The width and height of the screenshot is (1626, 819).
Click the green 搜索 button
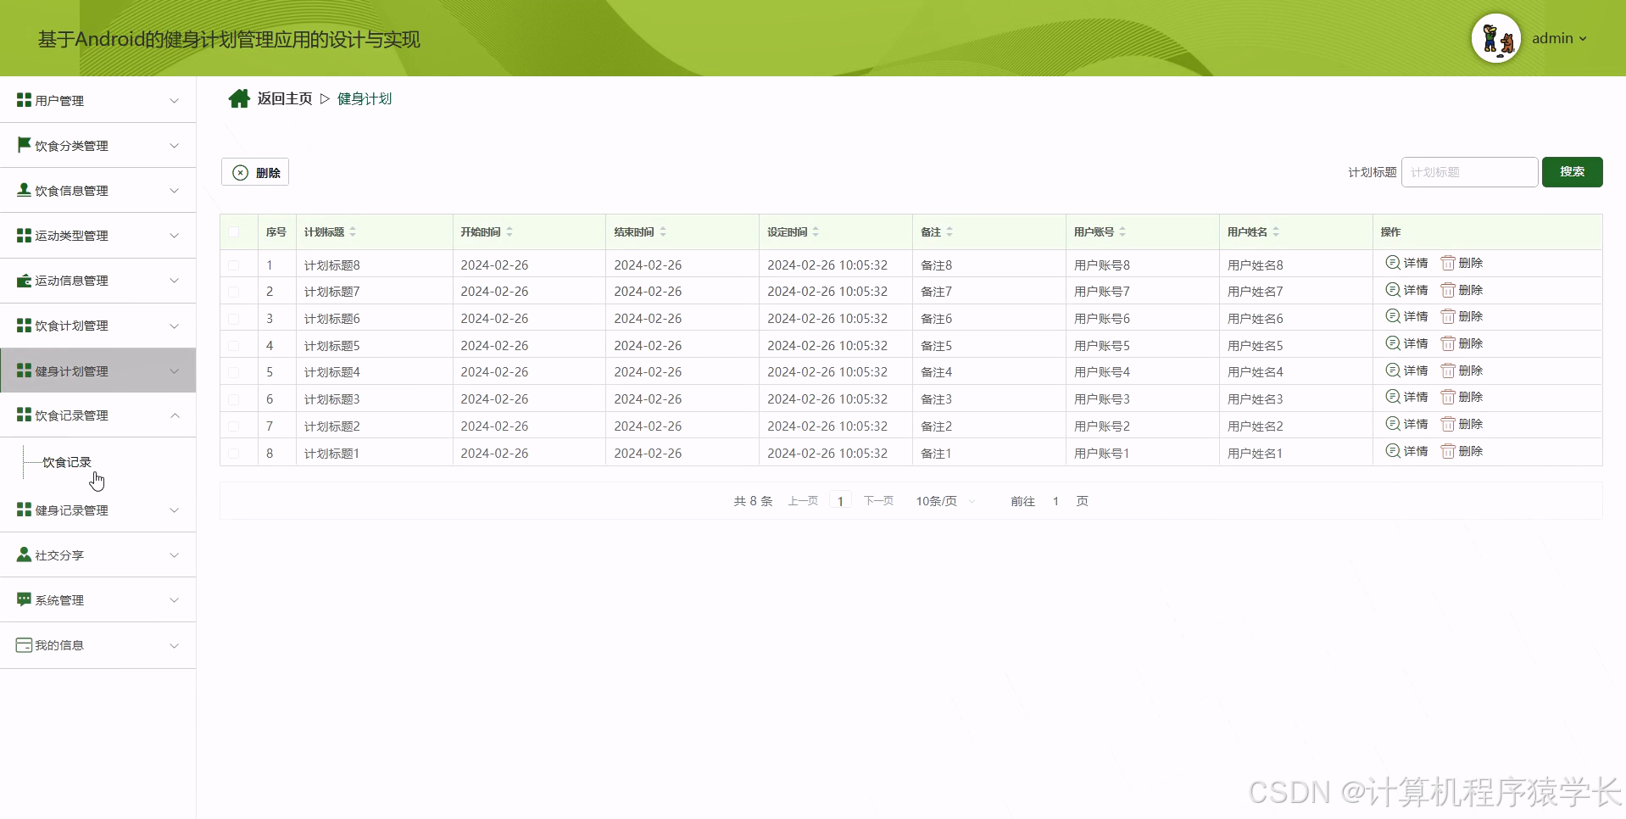coord(1572,172)
